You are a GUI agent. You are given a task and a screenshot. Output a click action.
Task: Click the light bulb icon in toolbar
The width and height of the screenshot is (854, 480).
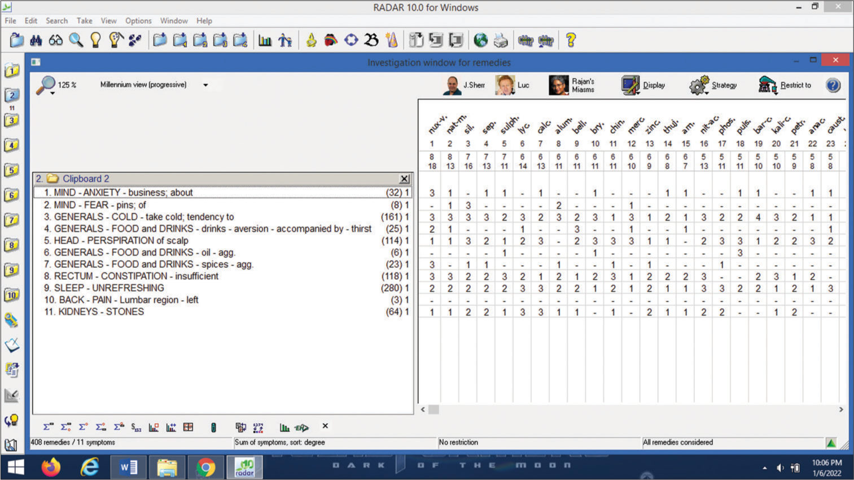tap(95, 40)
